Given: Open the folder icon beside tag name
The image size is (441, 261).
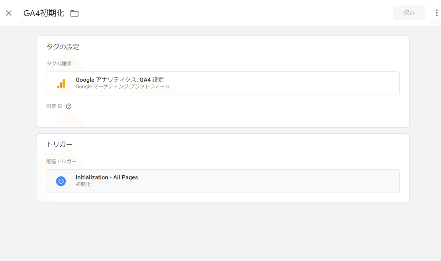Looking at the screenshot, I should pos(75,14).
